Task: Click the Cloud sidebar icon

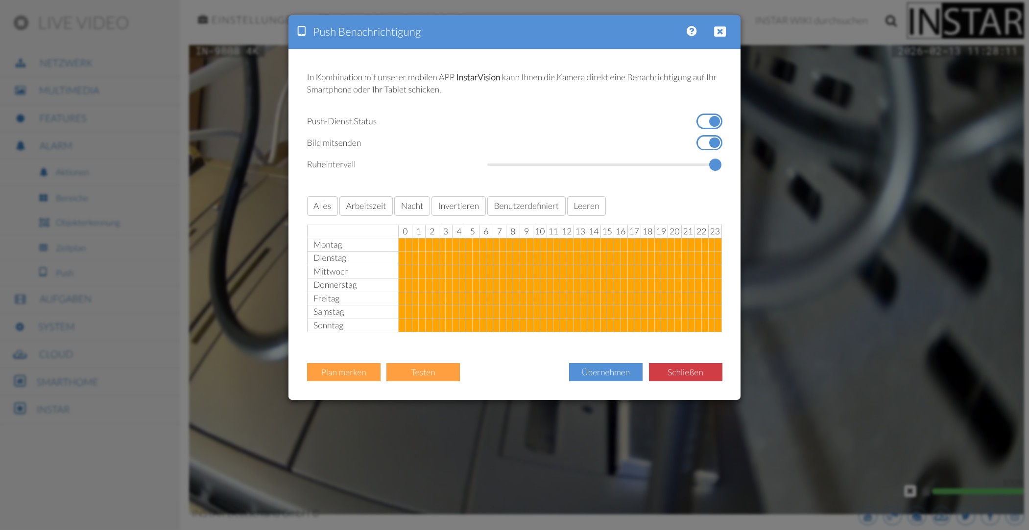Action: point(20,354)
